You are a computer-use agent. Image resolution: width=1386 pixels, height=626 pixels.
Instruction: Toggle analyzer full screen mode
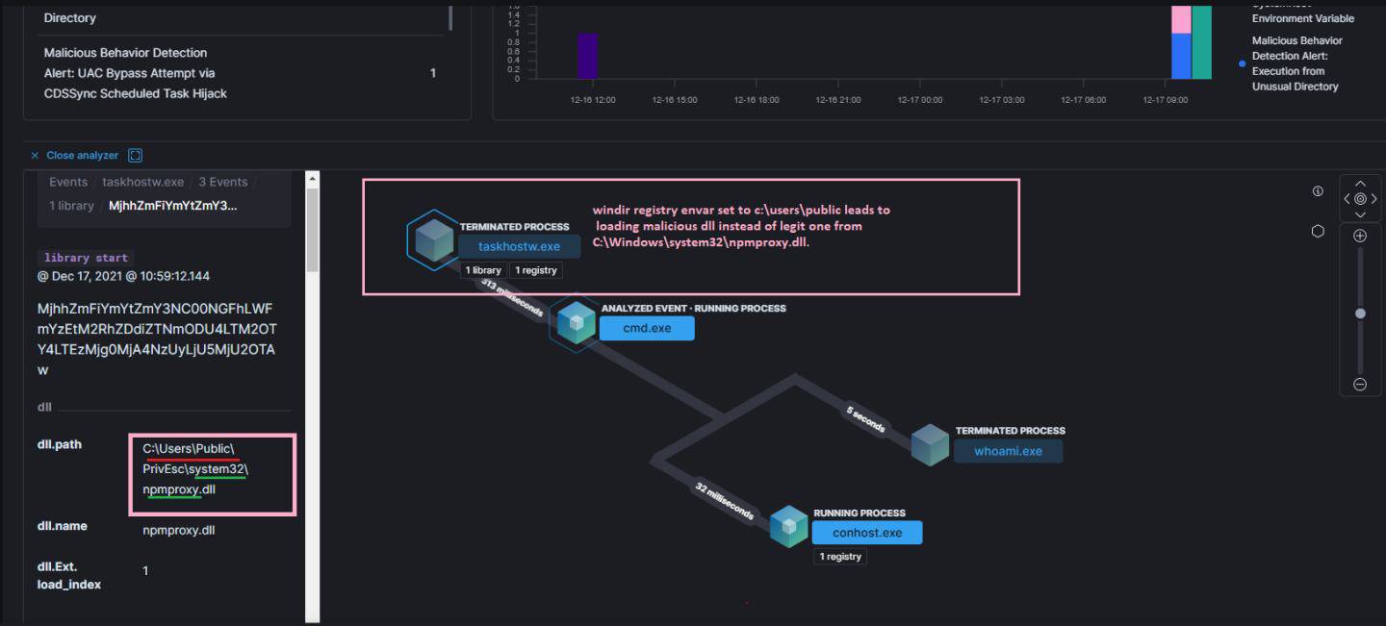point(135,156)
